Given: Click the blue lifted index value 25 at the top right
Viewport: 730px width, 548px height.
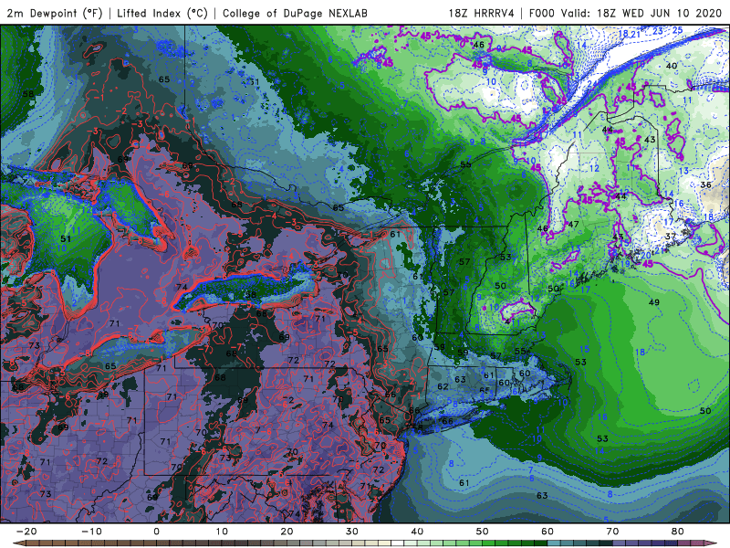Looking at the screenshot, I should pyautogui.click(x=677, y=30).
